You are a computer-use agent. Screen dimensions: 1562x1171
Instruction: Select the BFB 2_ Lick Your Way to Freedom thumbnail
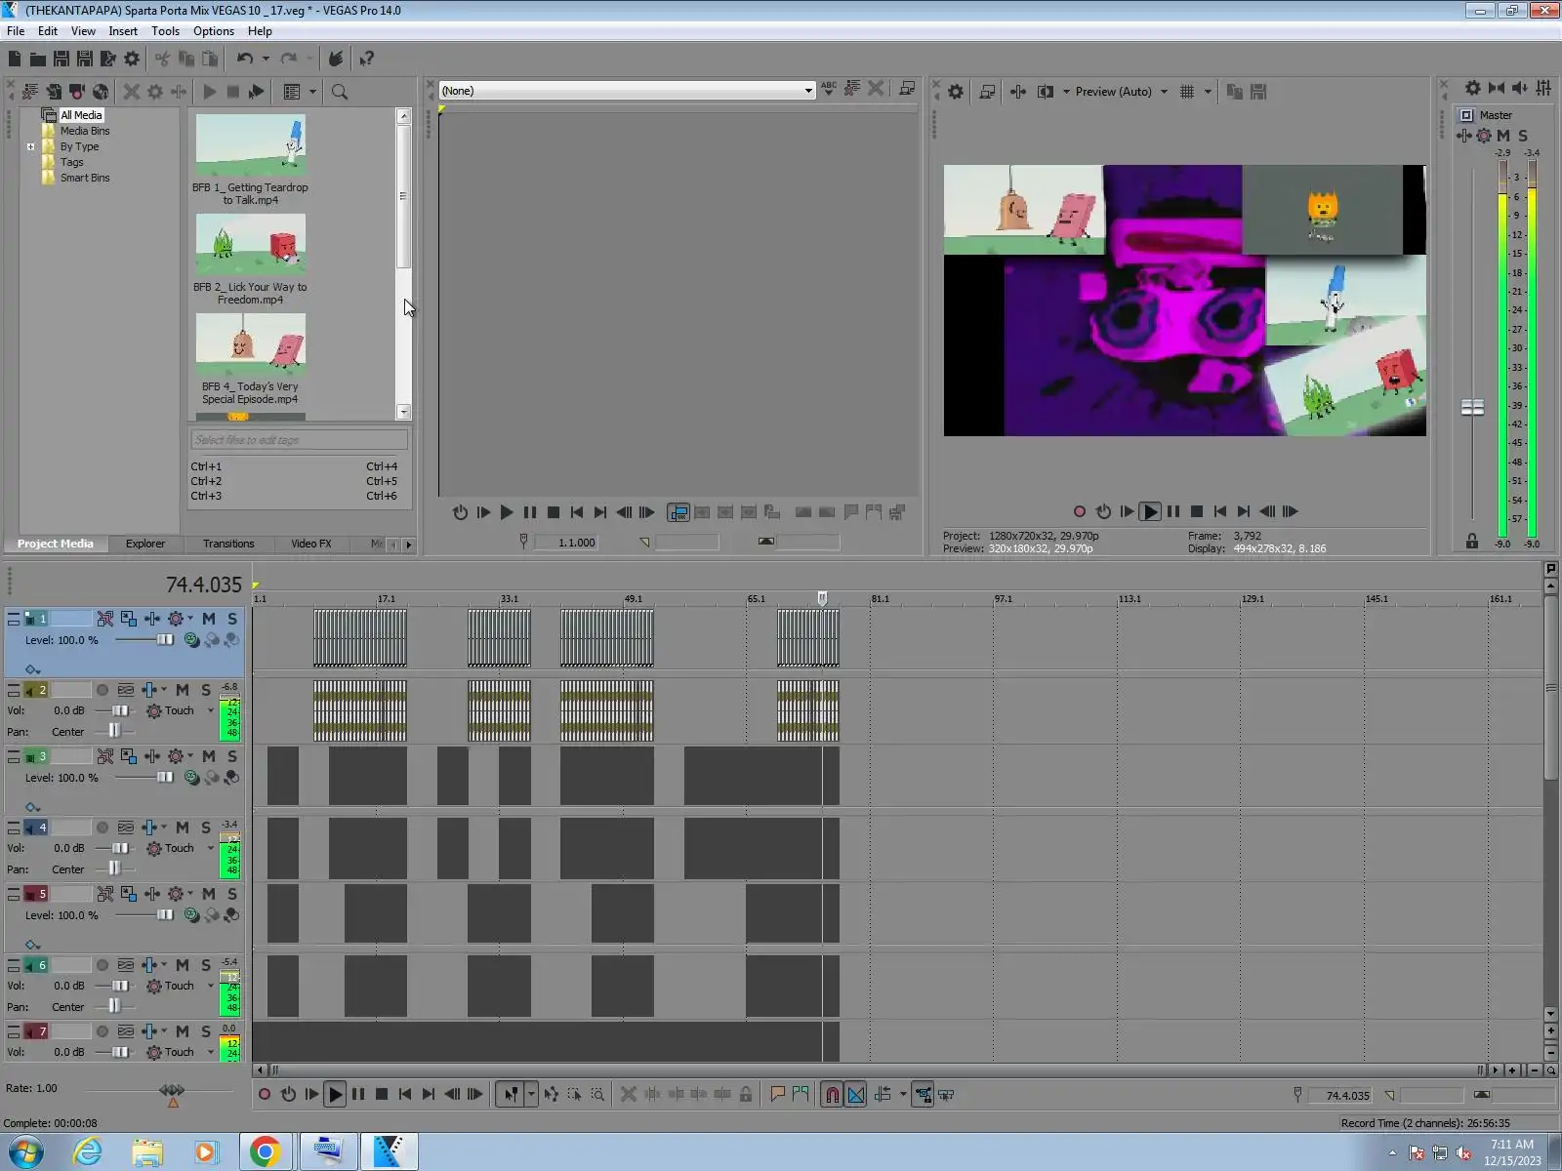(250, 244)
